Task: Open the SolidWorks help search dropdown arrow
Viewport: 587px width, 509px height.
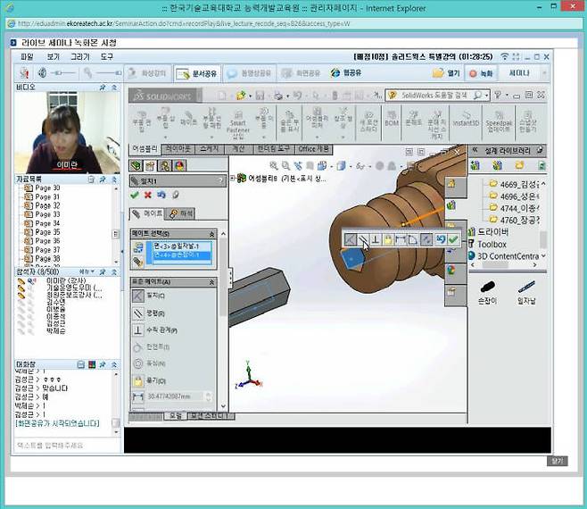Action: (x=486, y=96)
